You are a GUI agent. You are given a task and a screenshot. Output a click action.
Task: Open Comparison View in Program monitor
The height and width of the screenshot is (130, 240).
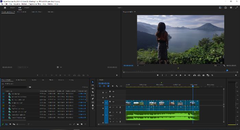coord(208,75)
